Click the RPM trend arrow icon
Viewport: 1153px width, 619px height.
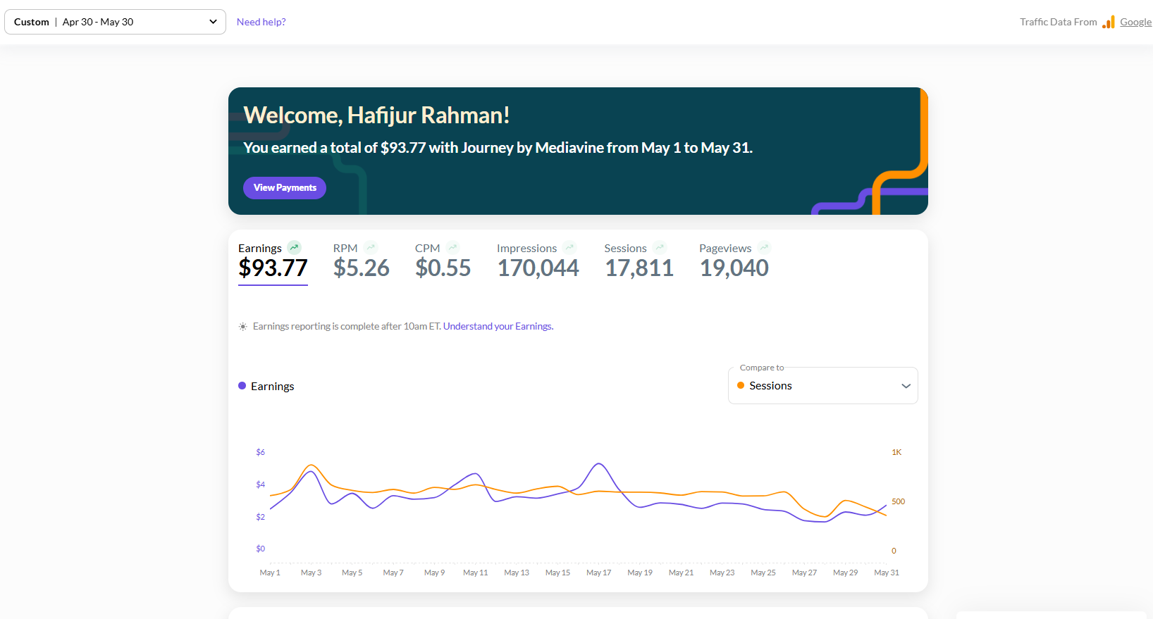point(371,248)
